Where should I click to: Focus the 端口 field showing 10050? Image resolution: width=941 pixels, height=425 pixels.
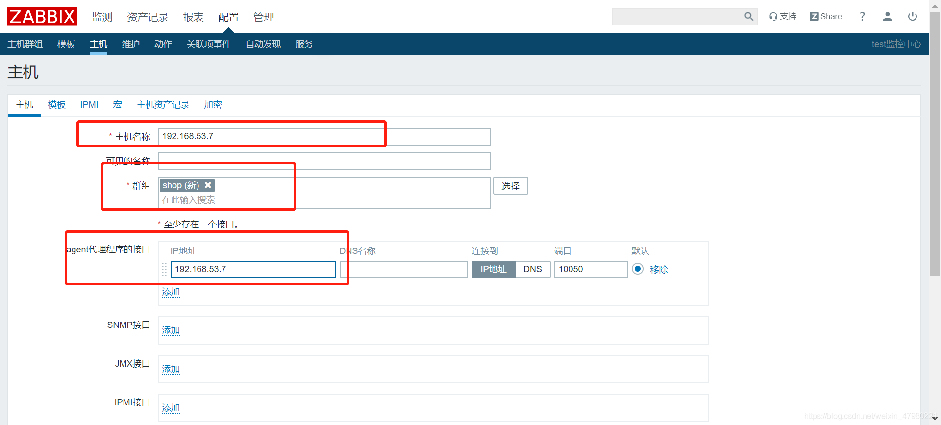[591, 270]
